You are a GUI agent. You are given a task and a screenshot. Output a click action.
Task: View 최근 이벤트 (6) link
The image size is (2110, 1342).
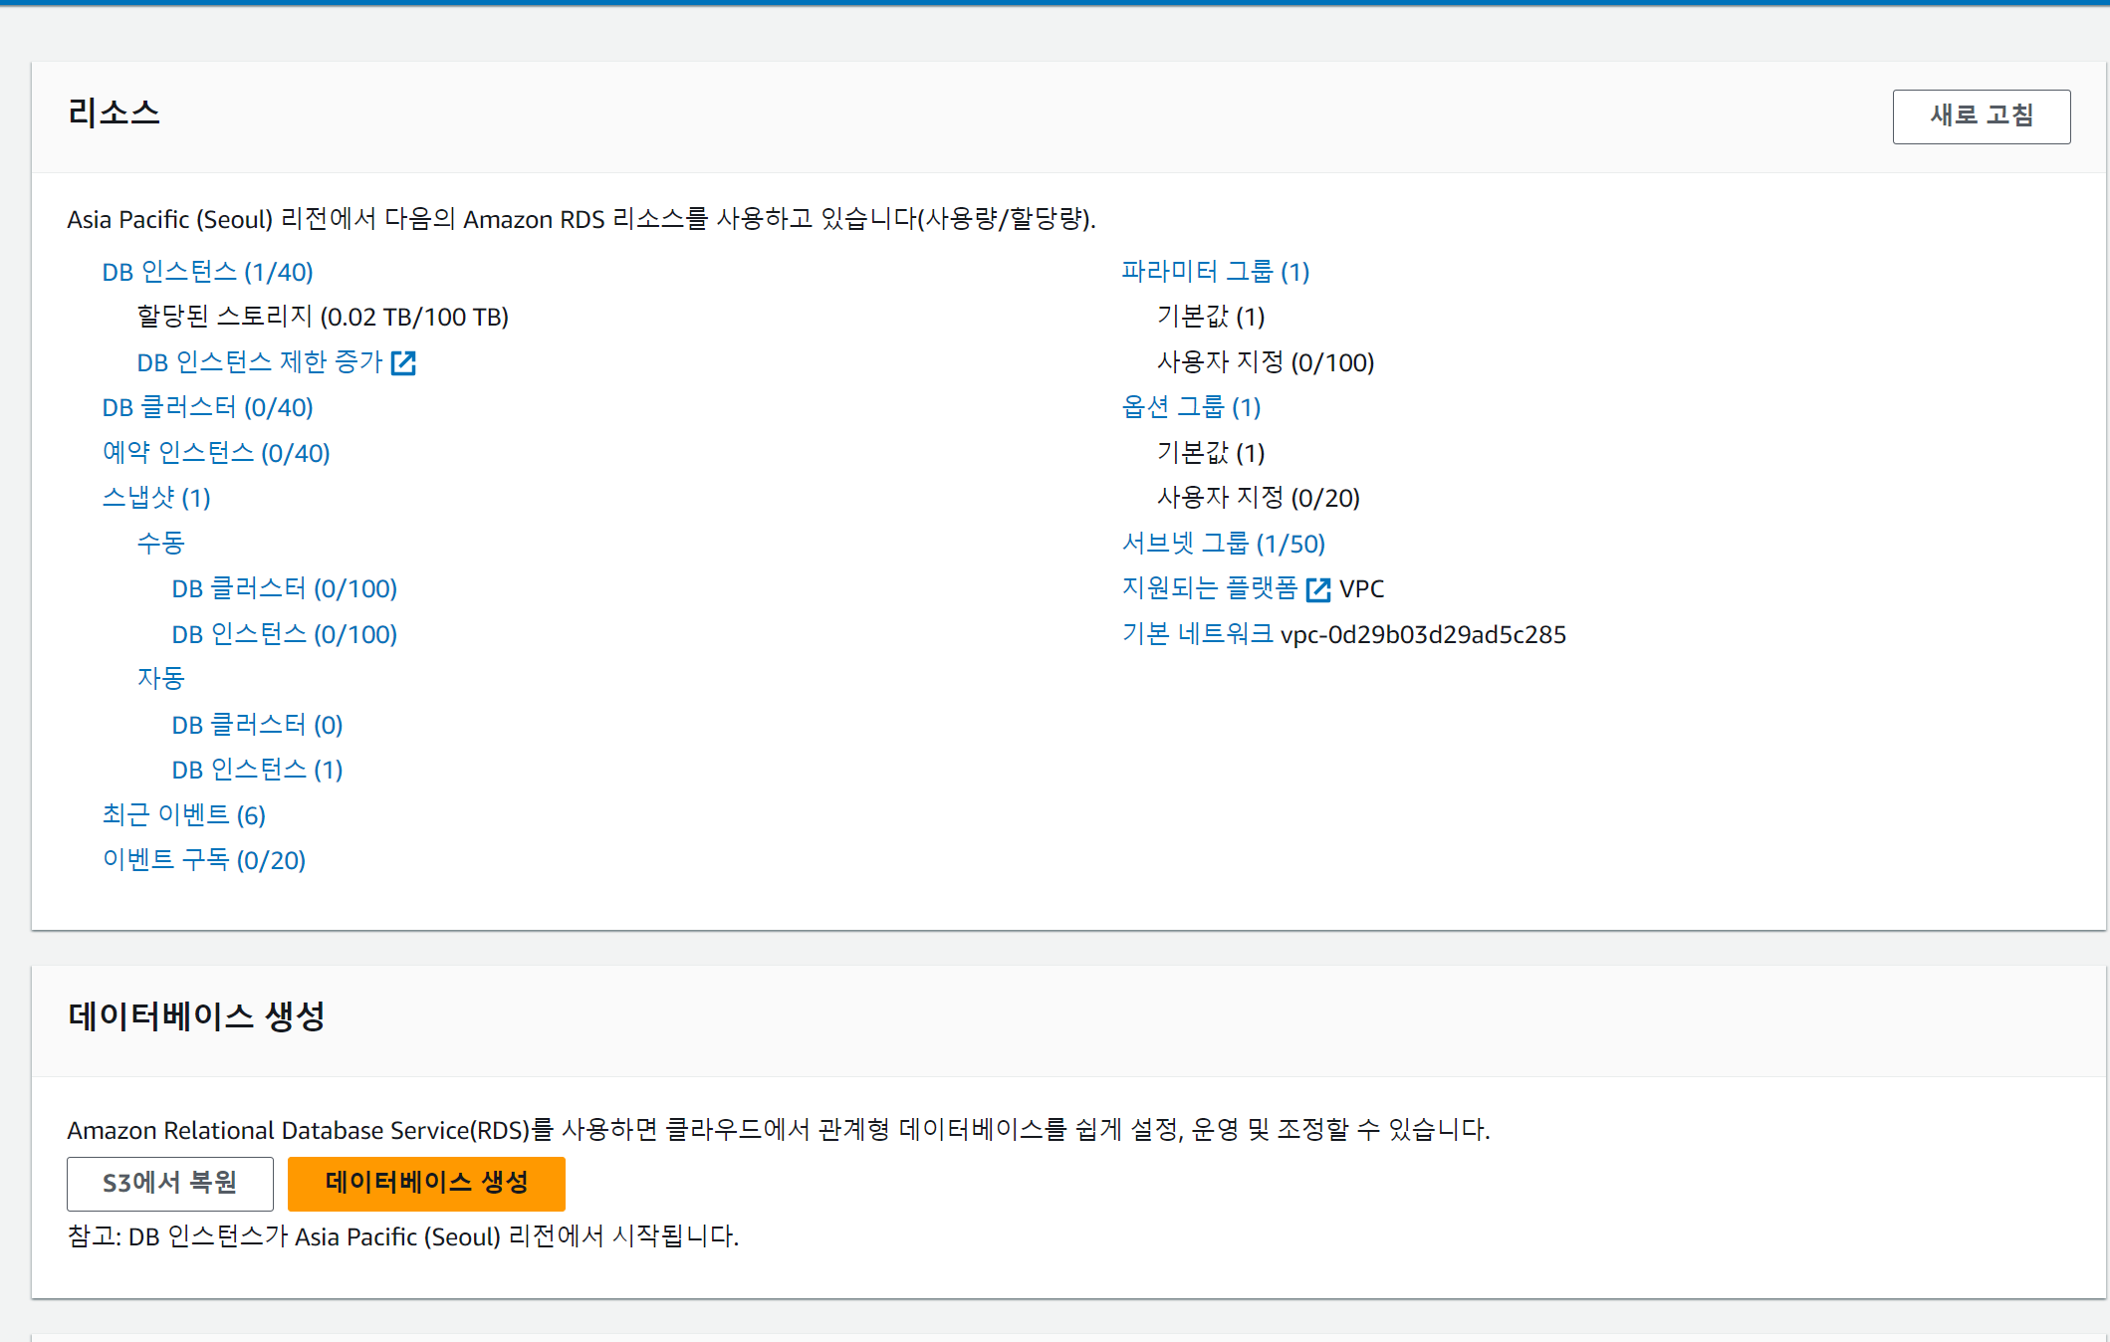[183, 815]
